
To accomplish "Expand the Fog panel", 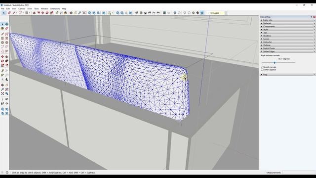I will pyautogui.click(x=287, y=75).
